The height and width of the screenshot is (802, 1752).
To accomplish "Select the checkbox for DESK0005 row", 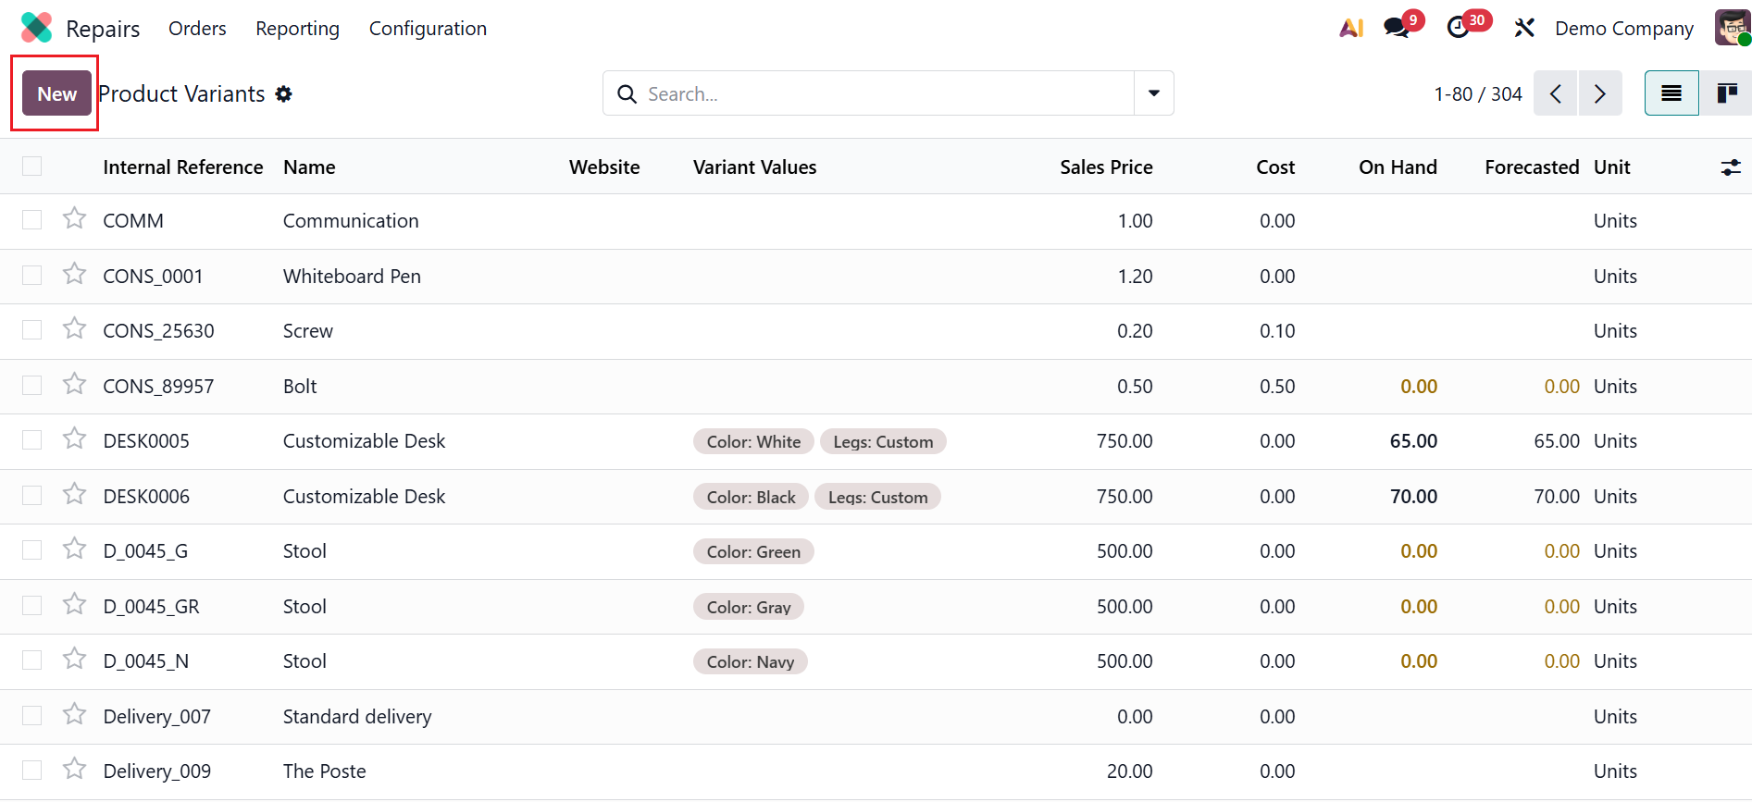I will point(32,440).
